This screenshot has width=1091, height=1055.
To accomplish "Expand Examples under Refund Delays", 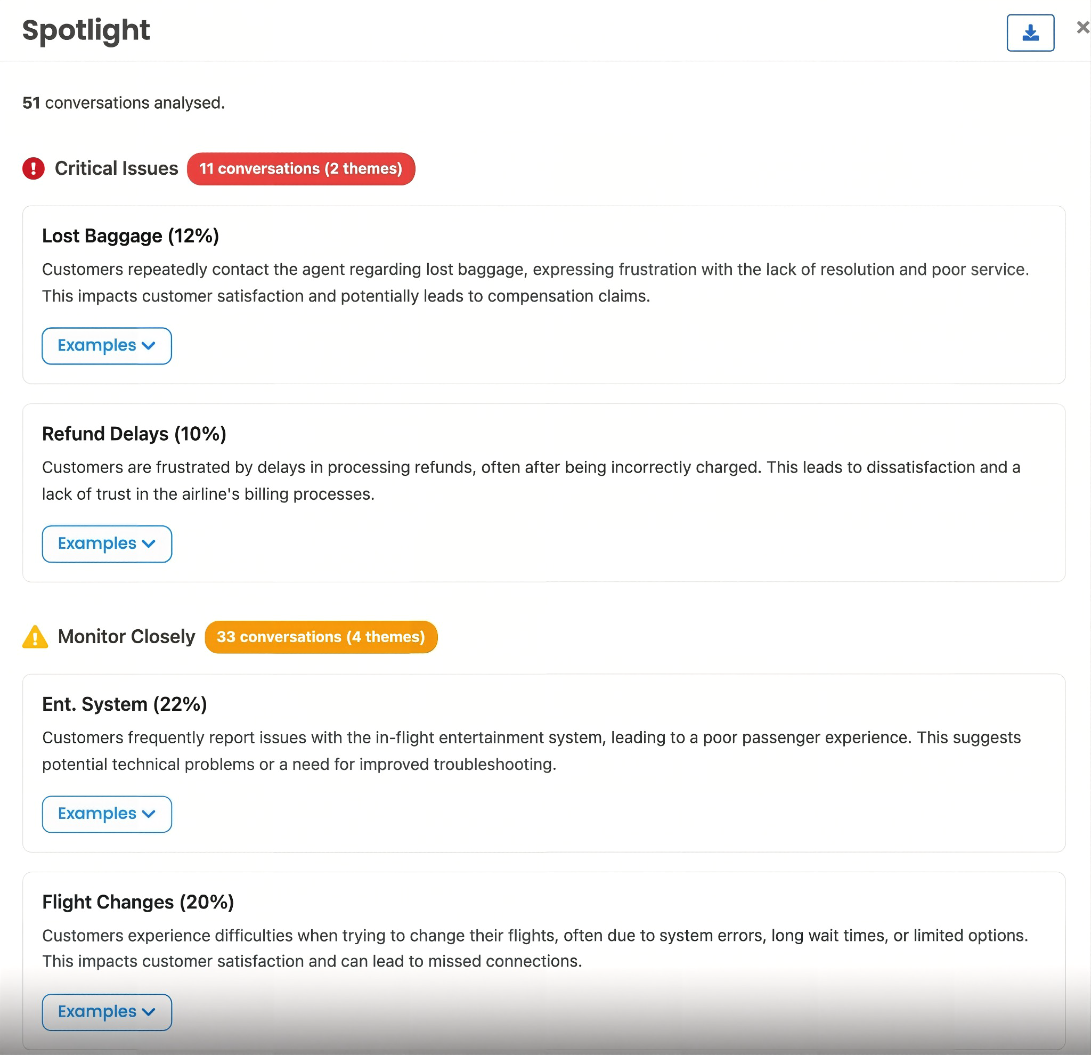I will click(107, 544).
